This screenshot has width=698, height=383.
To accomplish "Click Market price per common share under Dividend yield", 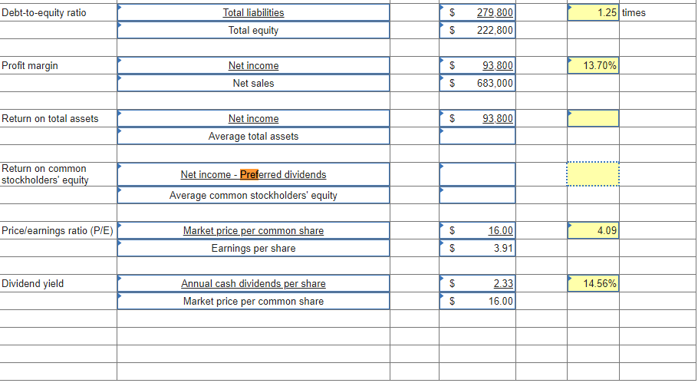I will pos(253,301).
